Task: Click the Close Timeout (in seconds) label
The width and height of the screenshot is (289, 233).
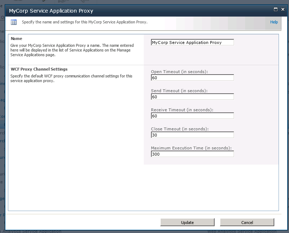Action: click(x=180, y=129)
